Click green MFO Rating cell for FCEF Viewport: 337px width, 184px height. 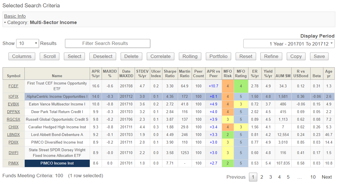pyautogui.click(x=241, y=86)
